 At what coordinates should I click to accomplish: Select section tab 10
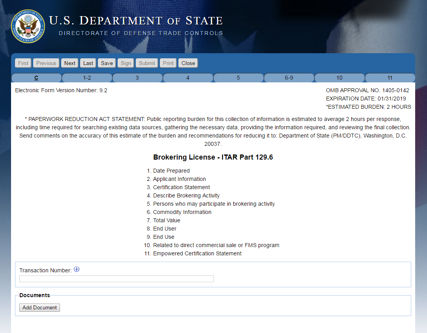click(x=339, y=78)
